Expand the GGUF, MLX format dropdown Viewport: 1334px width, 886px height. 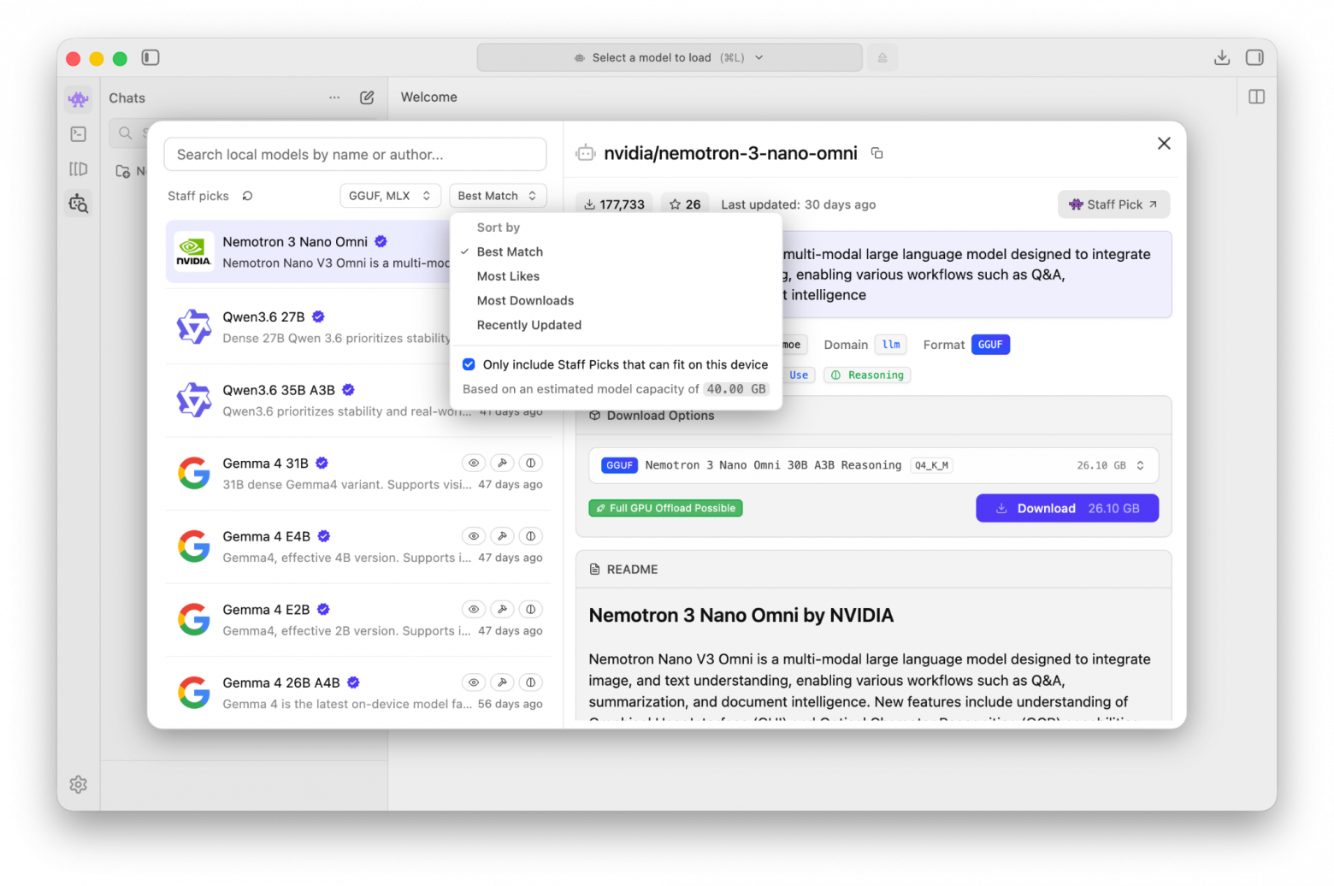[390, 196]
